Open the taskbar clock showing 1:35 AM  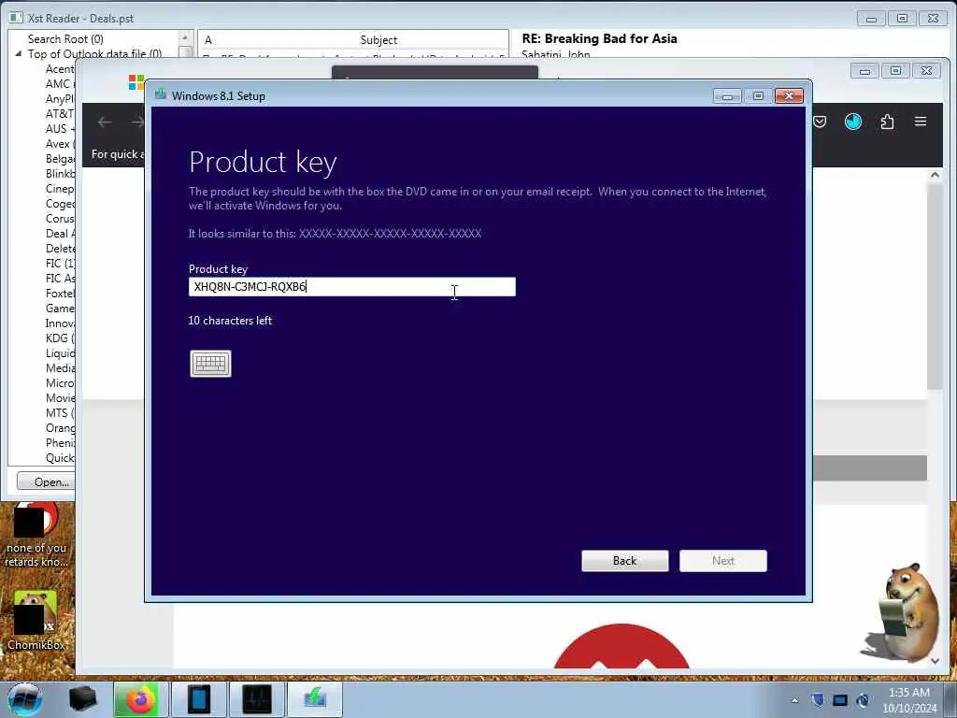(909, 700)
